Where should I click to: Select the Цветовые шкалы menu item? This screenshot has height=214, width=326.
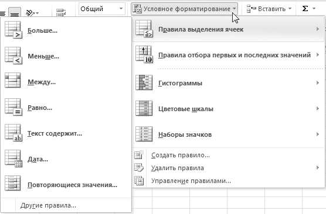click(228, 109)
